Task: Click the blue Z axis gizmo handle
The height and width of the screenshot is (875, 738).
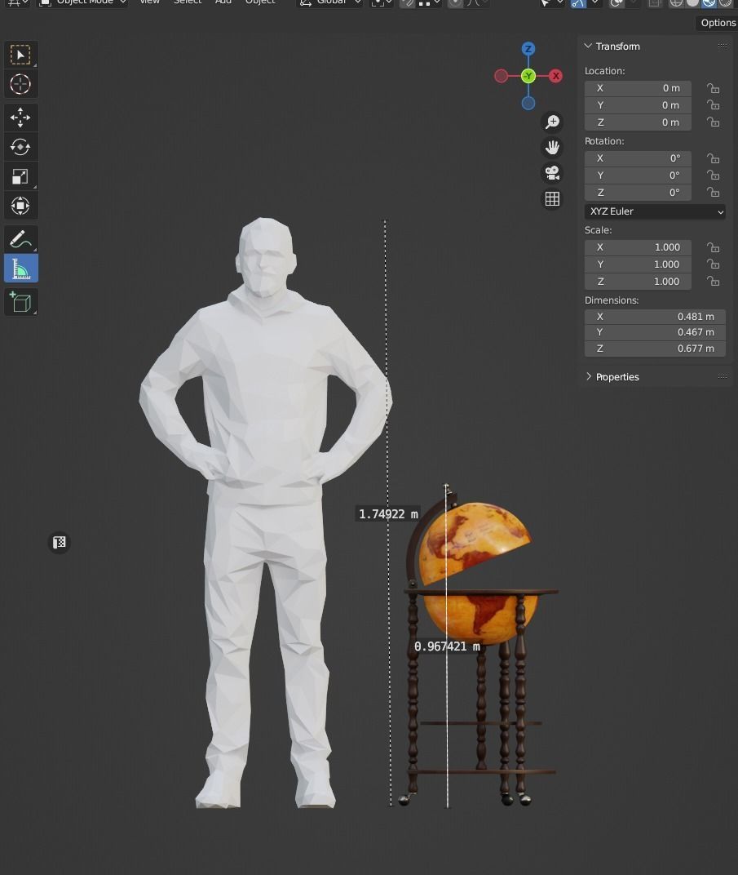Action: (x=528, y=48)
